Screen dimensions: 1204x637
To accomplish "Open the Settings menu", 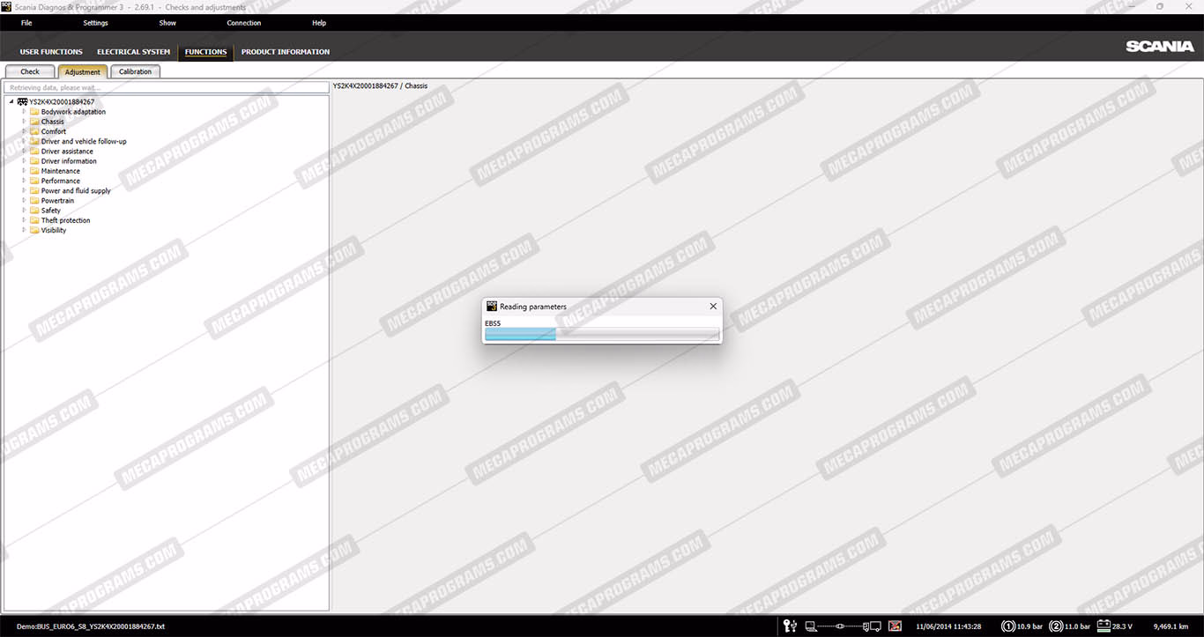I will pos(95,23).
